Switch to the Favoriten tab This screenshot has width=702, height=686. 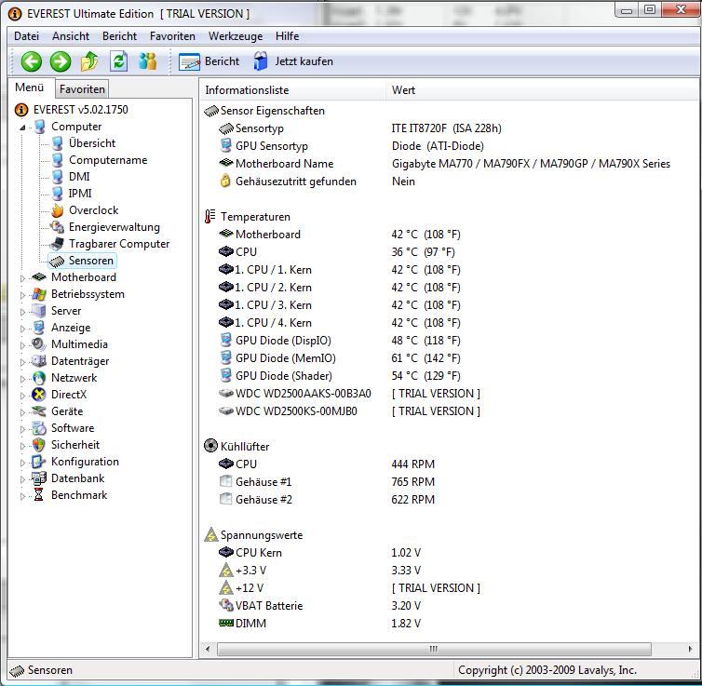tap(82, 89)
